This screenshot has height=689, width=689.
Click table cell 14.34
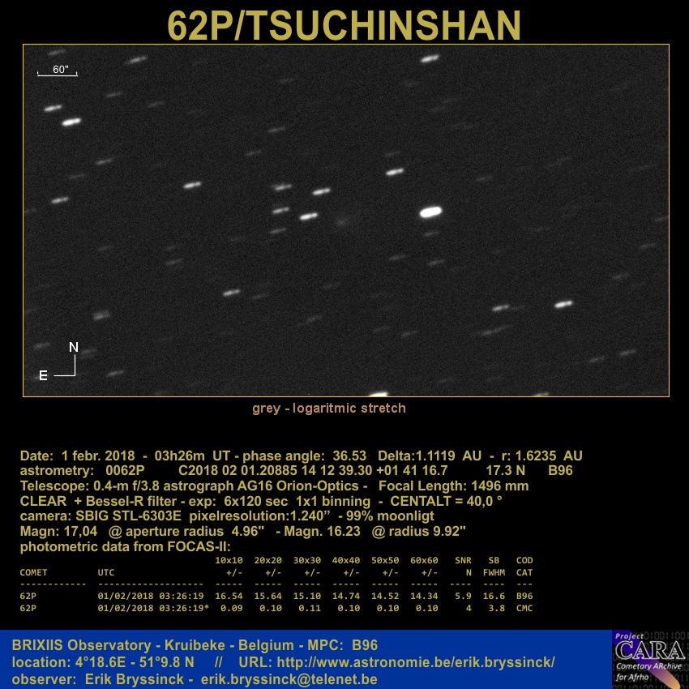coord(425,597)
